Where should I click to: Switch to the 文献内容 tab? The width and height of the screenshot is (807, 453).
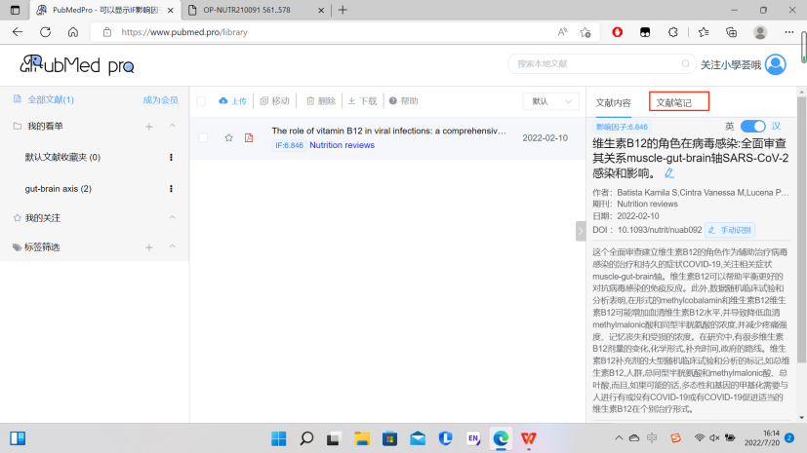[613, 102]
